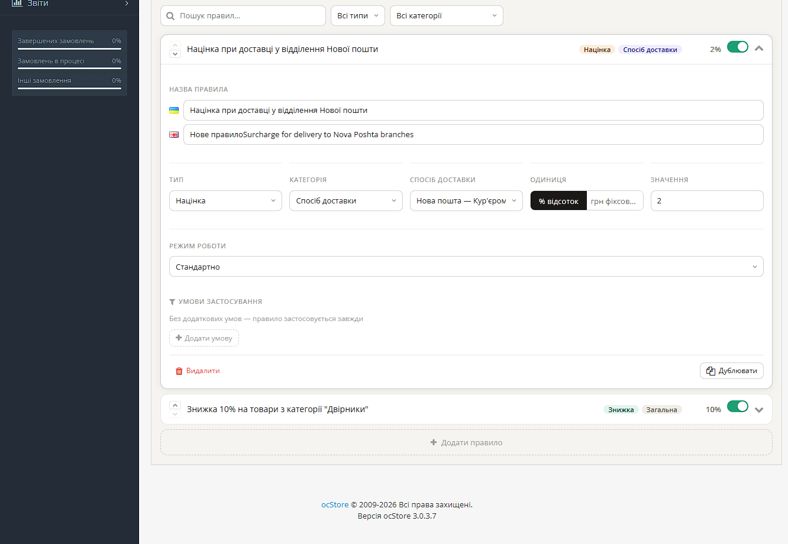The width and height of the screenshot is (788, 544).
Task: Open the Знижка 10% Двірники rule title
Action: (x=277, y=409)
